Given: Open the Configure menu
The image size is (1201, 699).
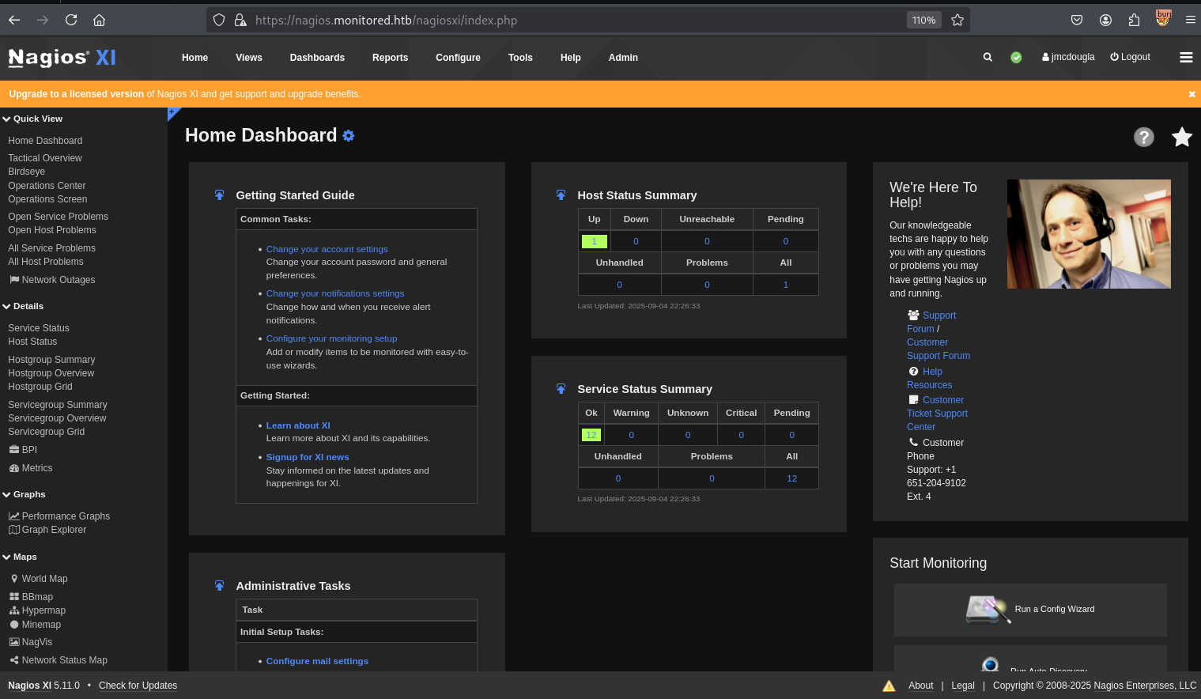Looking at the screenshot, I should [x=458, y=58].
